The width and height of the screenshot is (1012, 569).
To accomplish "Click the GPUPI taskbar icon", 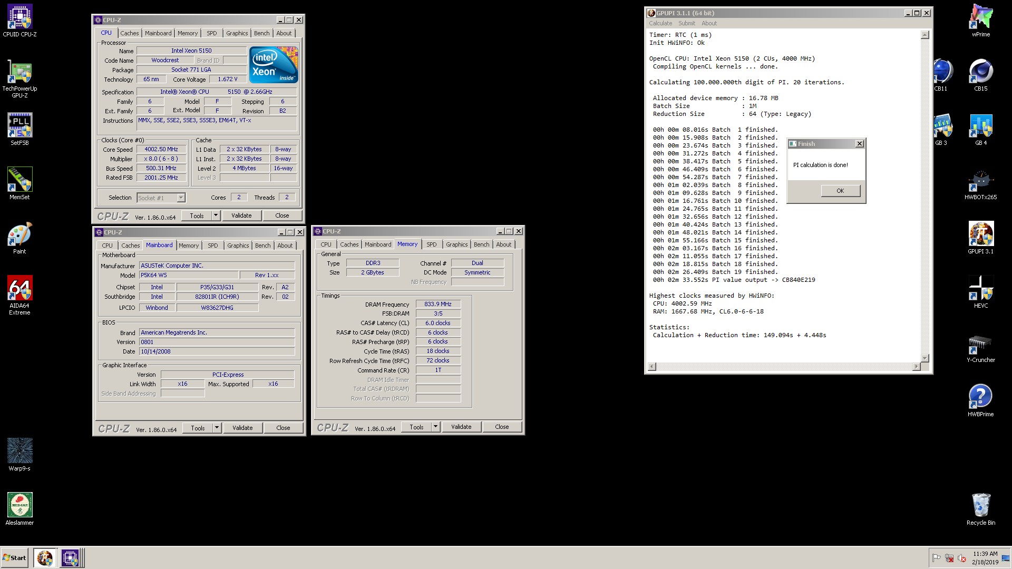I will coord(45,557).
